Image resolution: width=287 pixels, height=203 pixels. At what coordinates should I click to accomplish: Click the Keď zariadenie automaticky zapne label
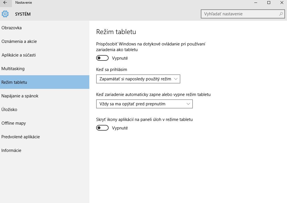pyautogui.click(x=153, y=95)
